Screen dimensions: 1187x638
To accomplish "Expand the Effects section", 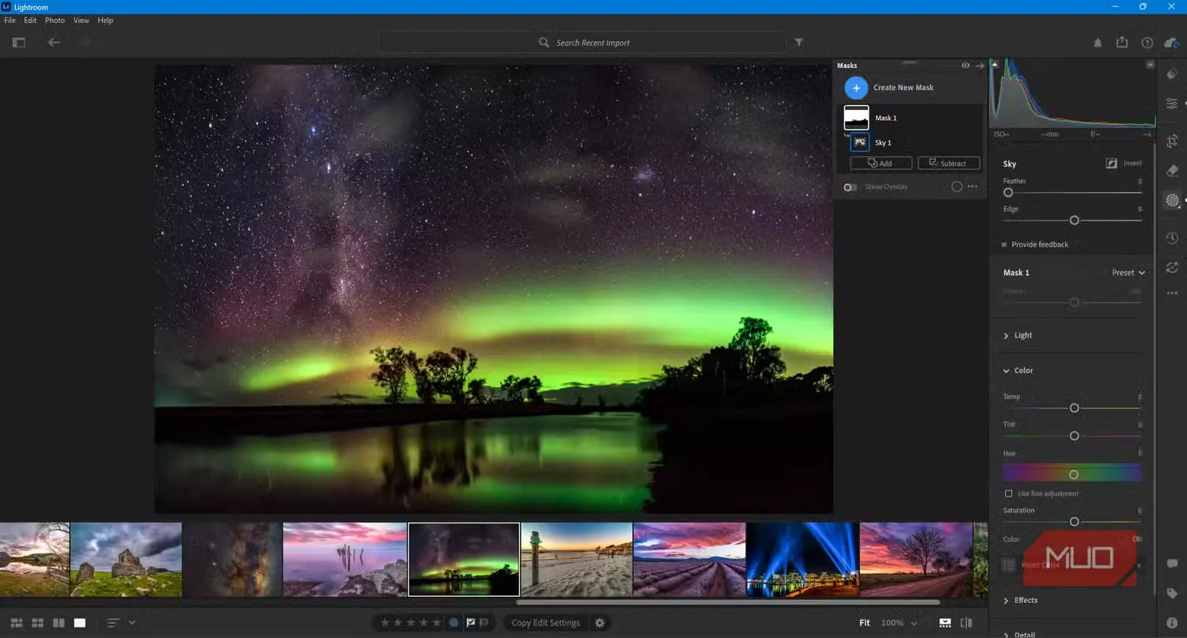I will point(1020,600).
